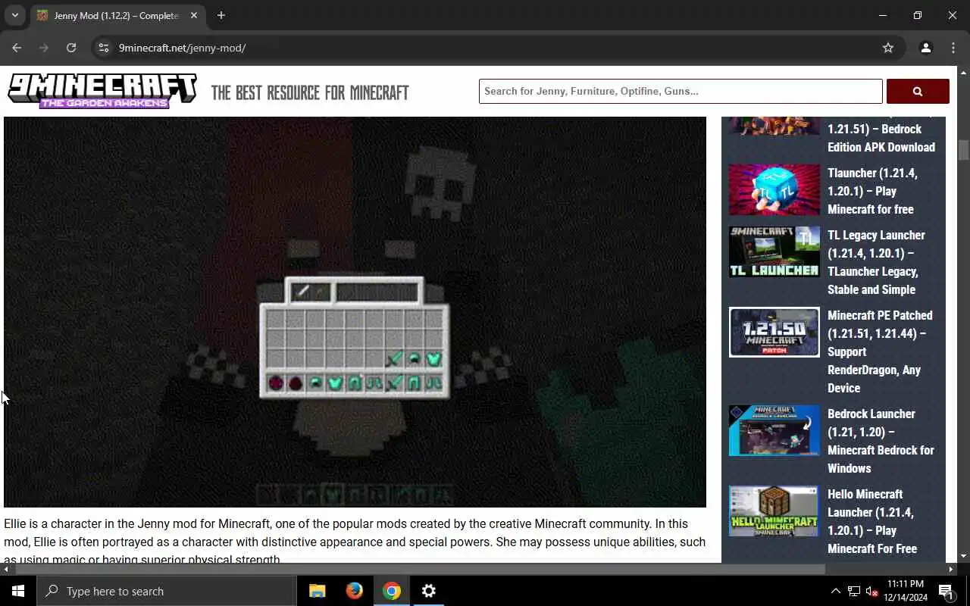Open TL Legacy Launcher article link
Image resolution: width=970 pixels, height=606 pixels.
876,262
